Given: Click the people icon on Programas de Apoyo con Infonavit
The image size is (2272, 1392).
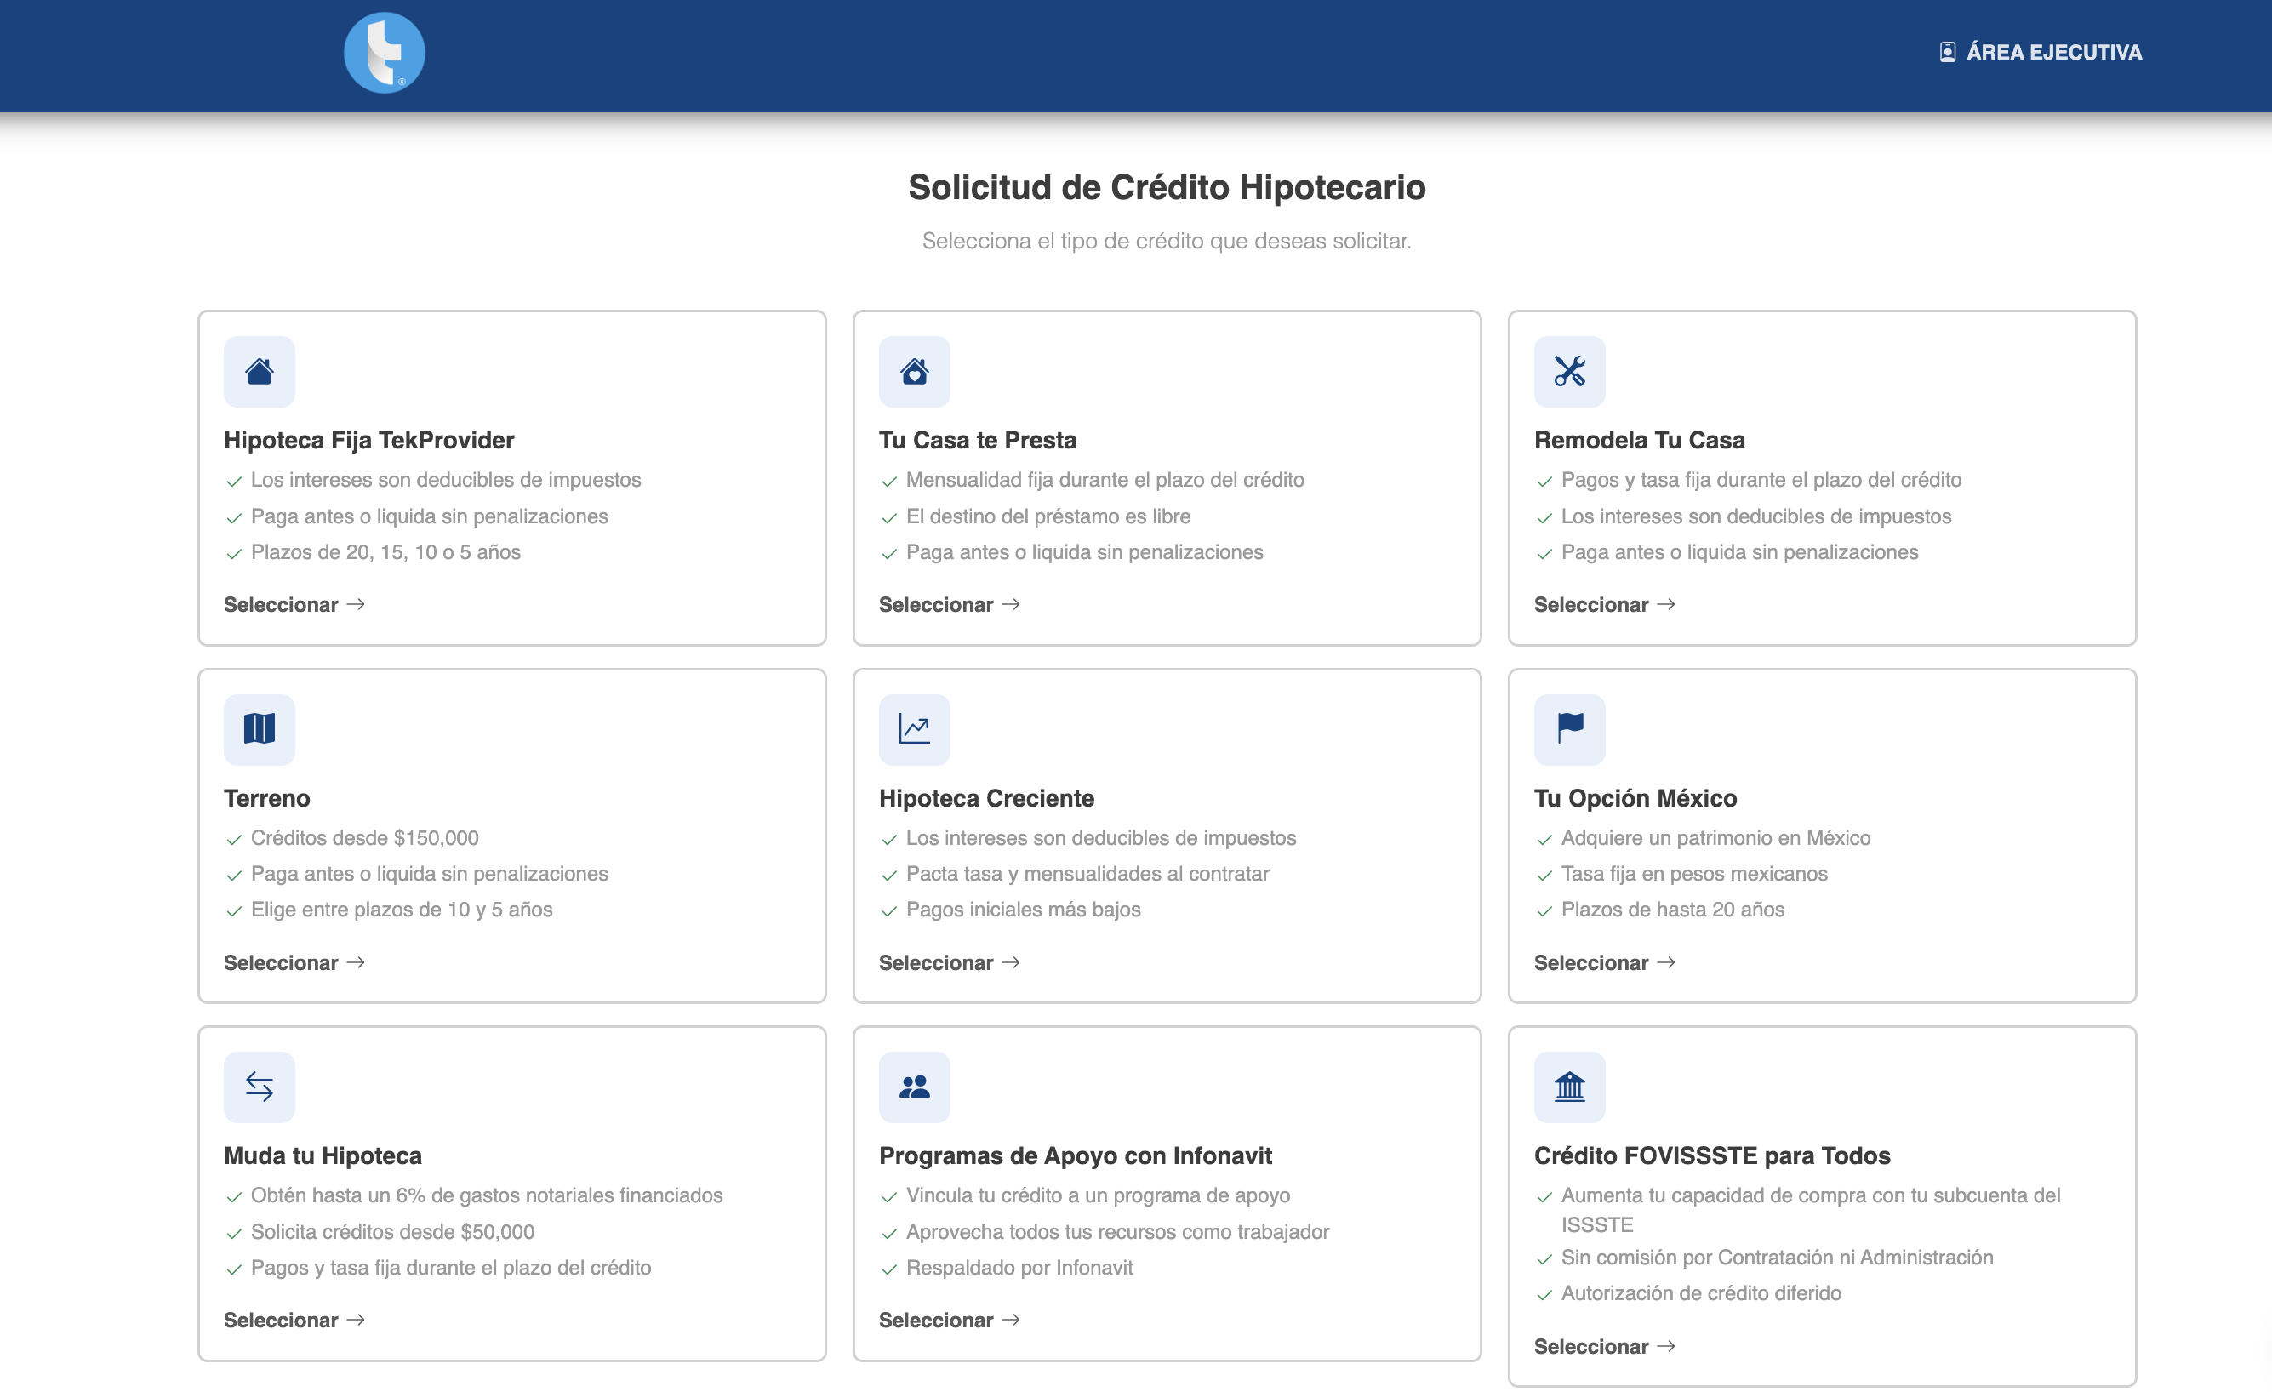Looking at the screenshot, I should click(x=915, y=1087).
